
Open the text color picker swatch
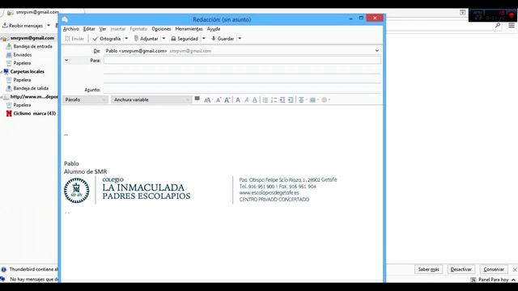point(197,99)
